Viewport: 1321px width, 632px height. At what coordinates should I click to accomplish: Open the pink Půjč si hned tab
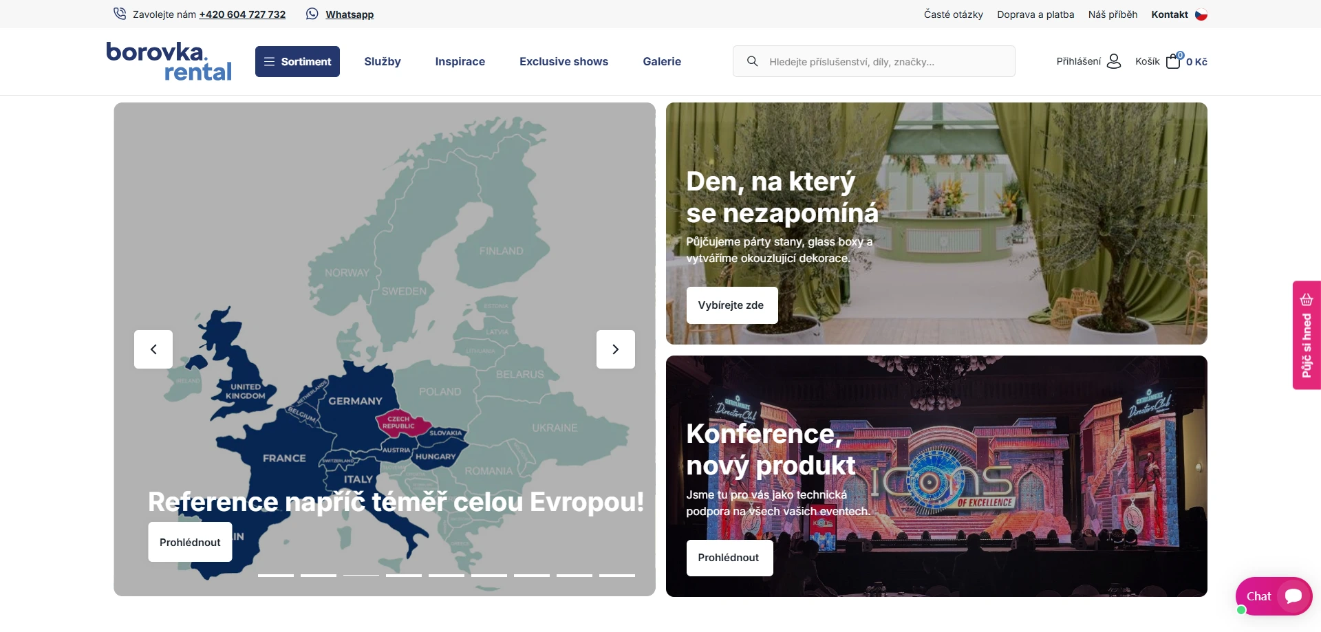click(1307, 335)
